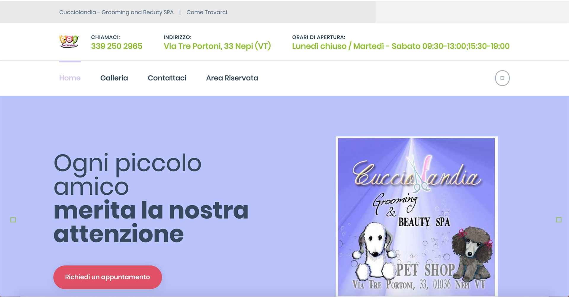
Task: Open the Come Trovarci link
Action: [207, 12]
